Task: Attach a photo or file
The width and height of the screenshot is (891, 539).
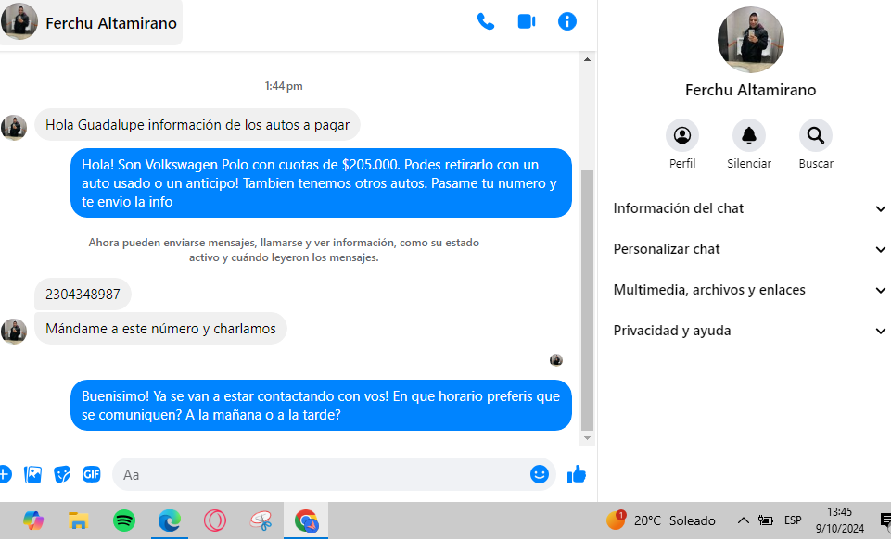Action: 33,474
